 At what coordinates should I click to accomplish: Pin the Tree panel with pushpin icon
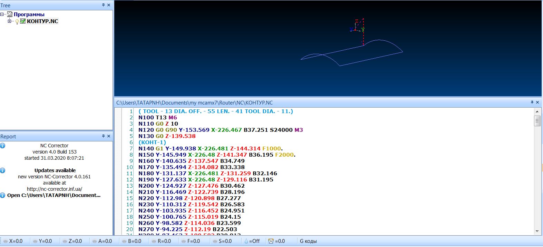(x=103, y=5)
